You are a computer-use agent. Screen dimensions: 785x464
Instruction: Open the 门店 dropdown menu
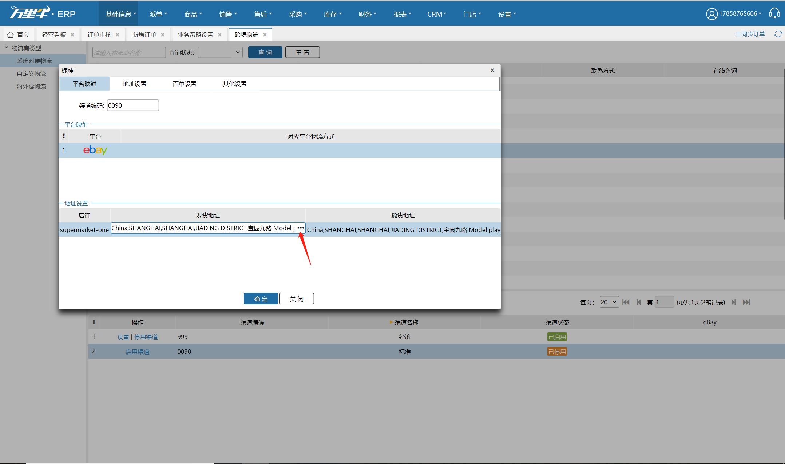pyautogui.click(x=472, y=14)
